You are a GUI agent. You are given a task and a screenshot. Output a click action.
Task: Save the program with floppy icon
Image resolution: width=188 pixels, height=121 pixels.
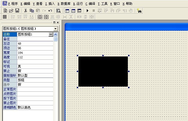[17, 11]
